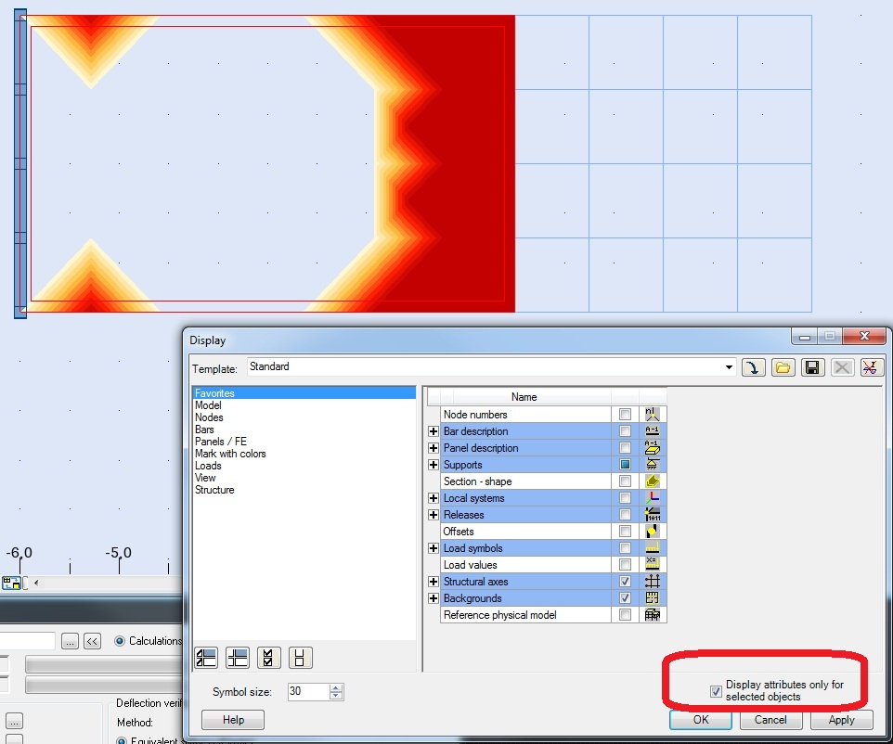Enable the Bar description checkbox
This screenshot has width=893, height=744.
[625, 431]
